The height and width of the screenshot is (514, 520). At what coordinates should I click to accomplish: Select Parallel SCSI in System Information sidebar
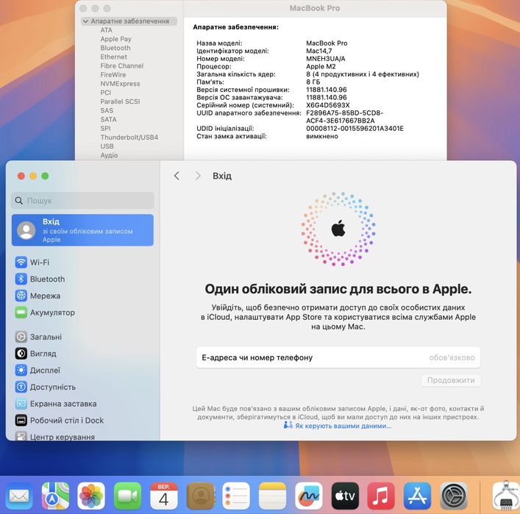point(120,101)
